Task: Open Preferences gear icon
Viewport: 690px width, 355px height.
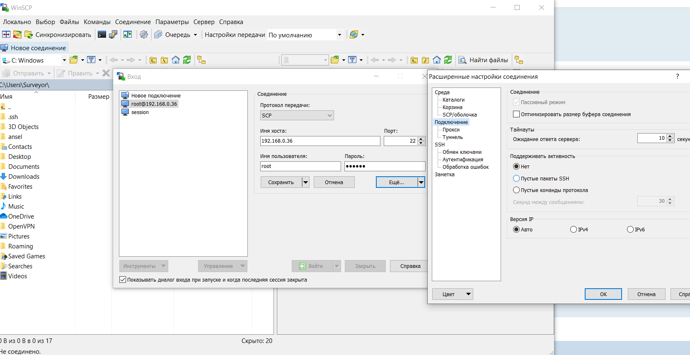Action: point(144,35)
